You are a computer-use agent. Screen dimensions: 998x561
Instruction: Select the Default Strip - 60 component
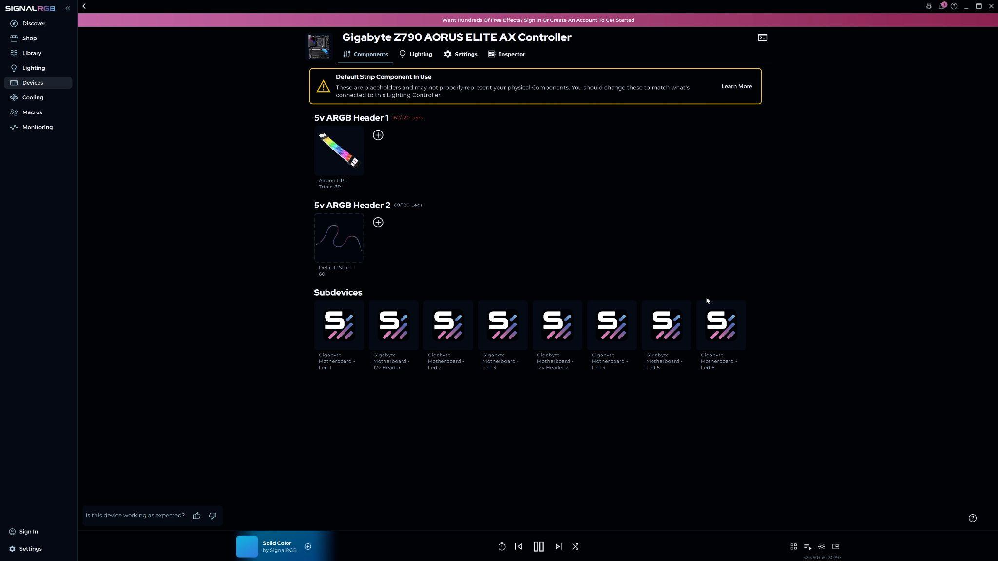click(339, 238)
